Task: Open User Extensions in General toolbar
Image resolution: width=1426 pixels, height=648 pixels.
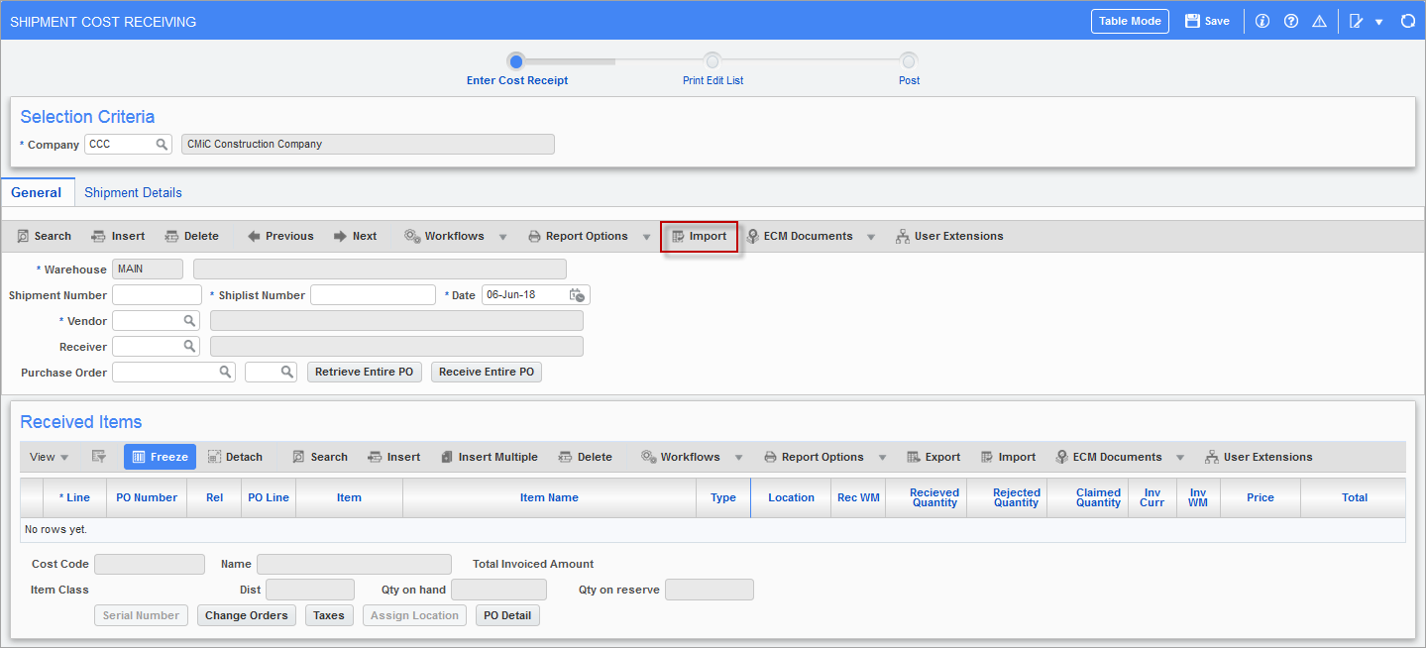Action: pos(949,236)
